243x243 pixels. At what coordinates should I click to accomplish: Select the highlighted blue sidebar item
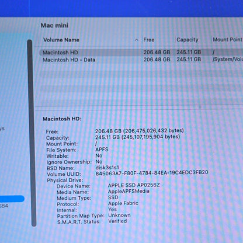12,199
